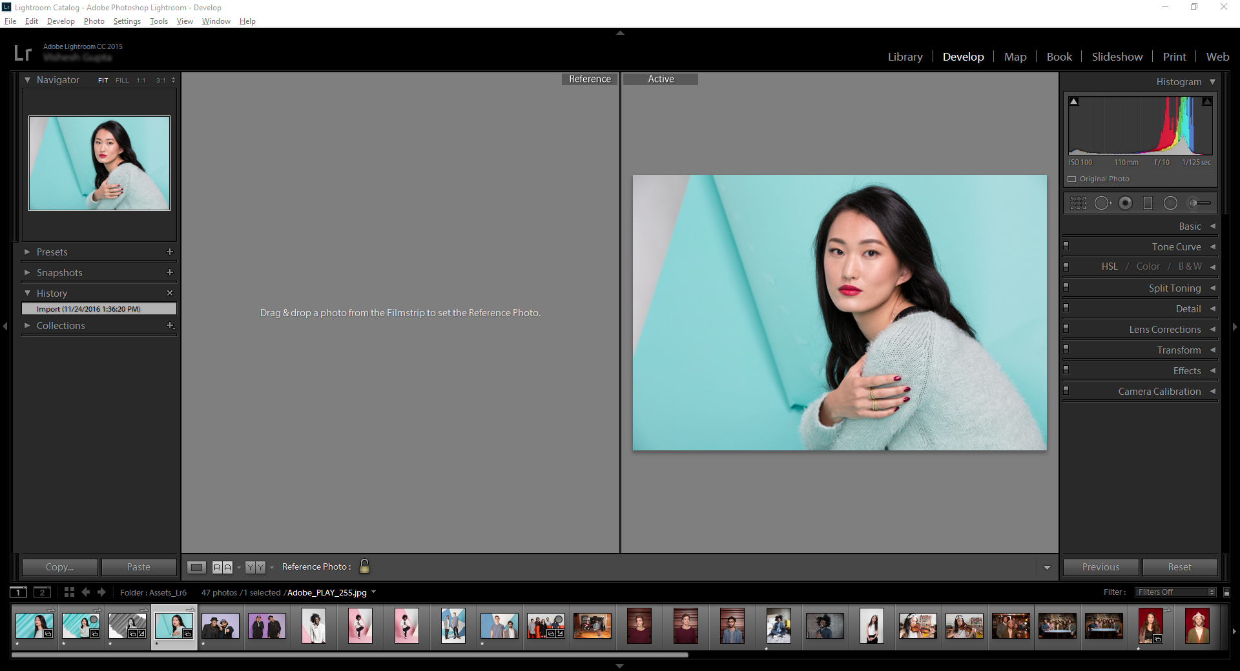Image resolution: width=1240 pixels, height=671 pixels.
Task: Click the Previous button
Action: (x=1100, y=566)
